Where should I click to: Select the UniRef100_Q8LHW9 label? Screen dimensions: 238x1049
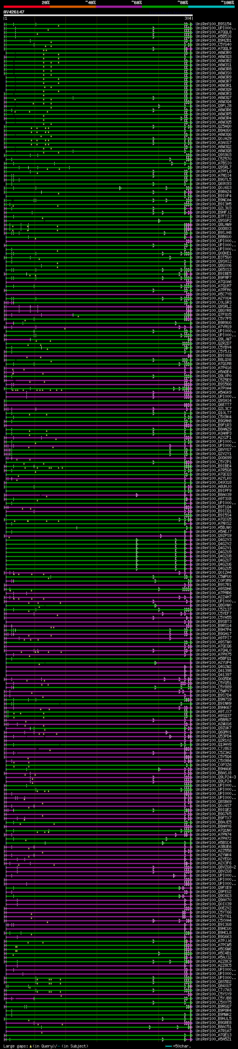coord(213,224)
